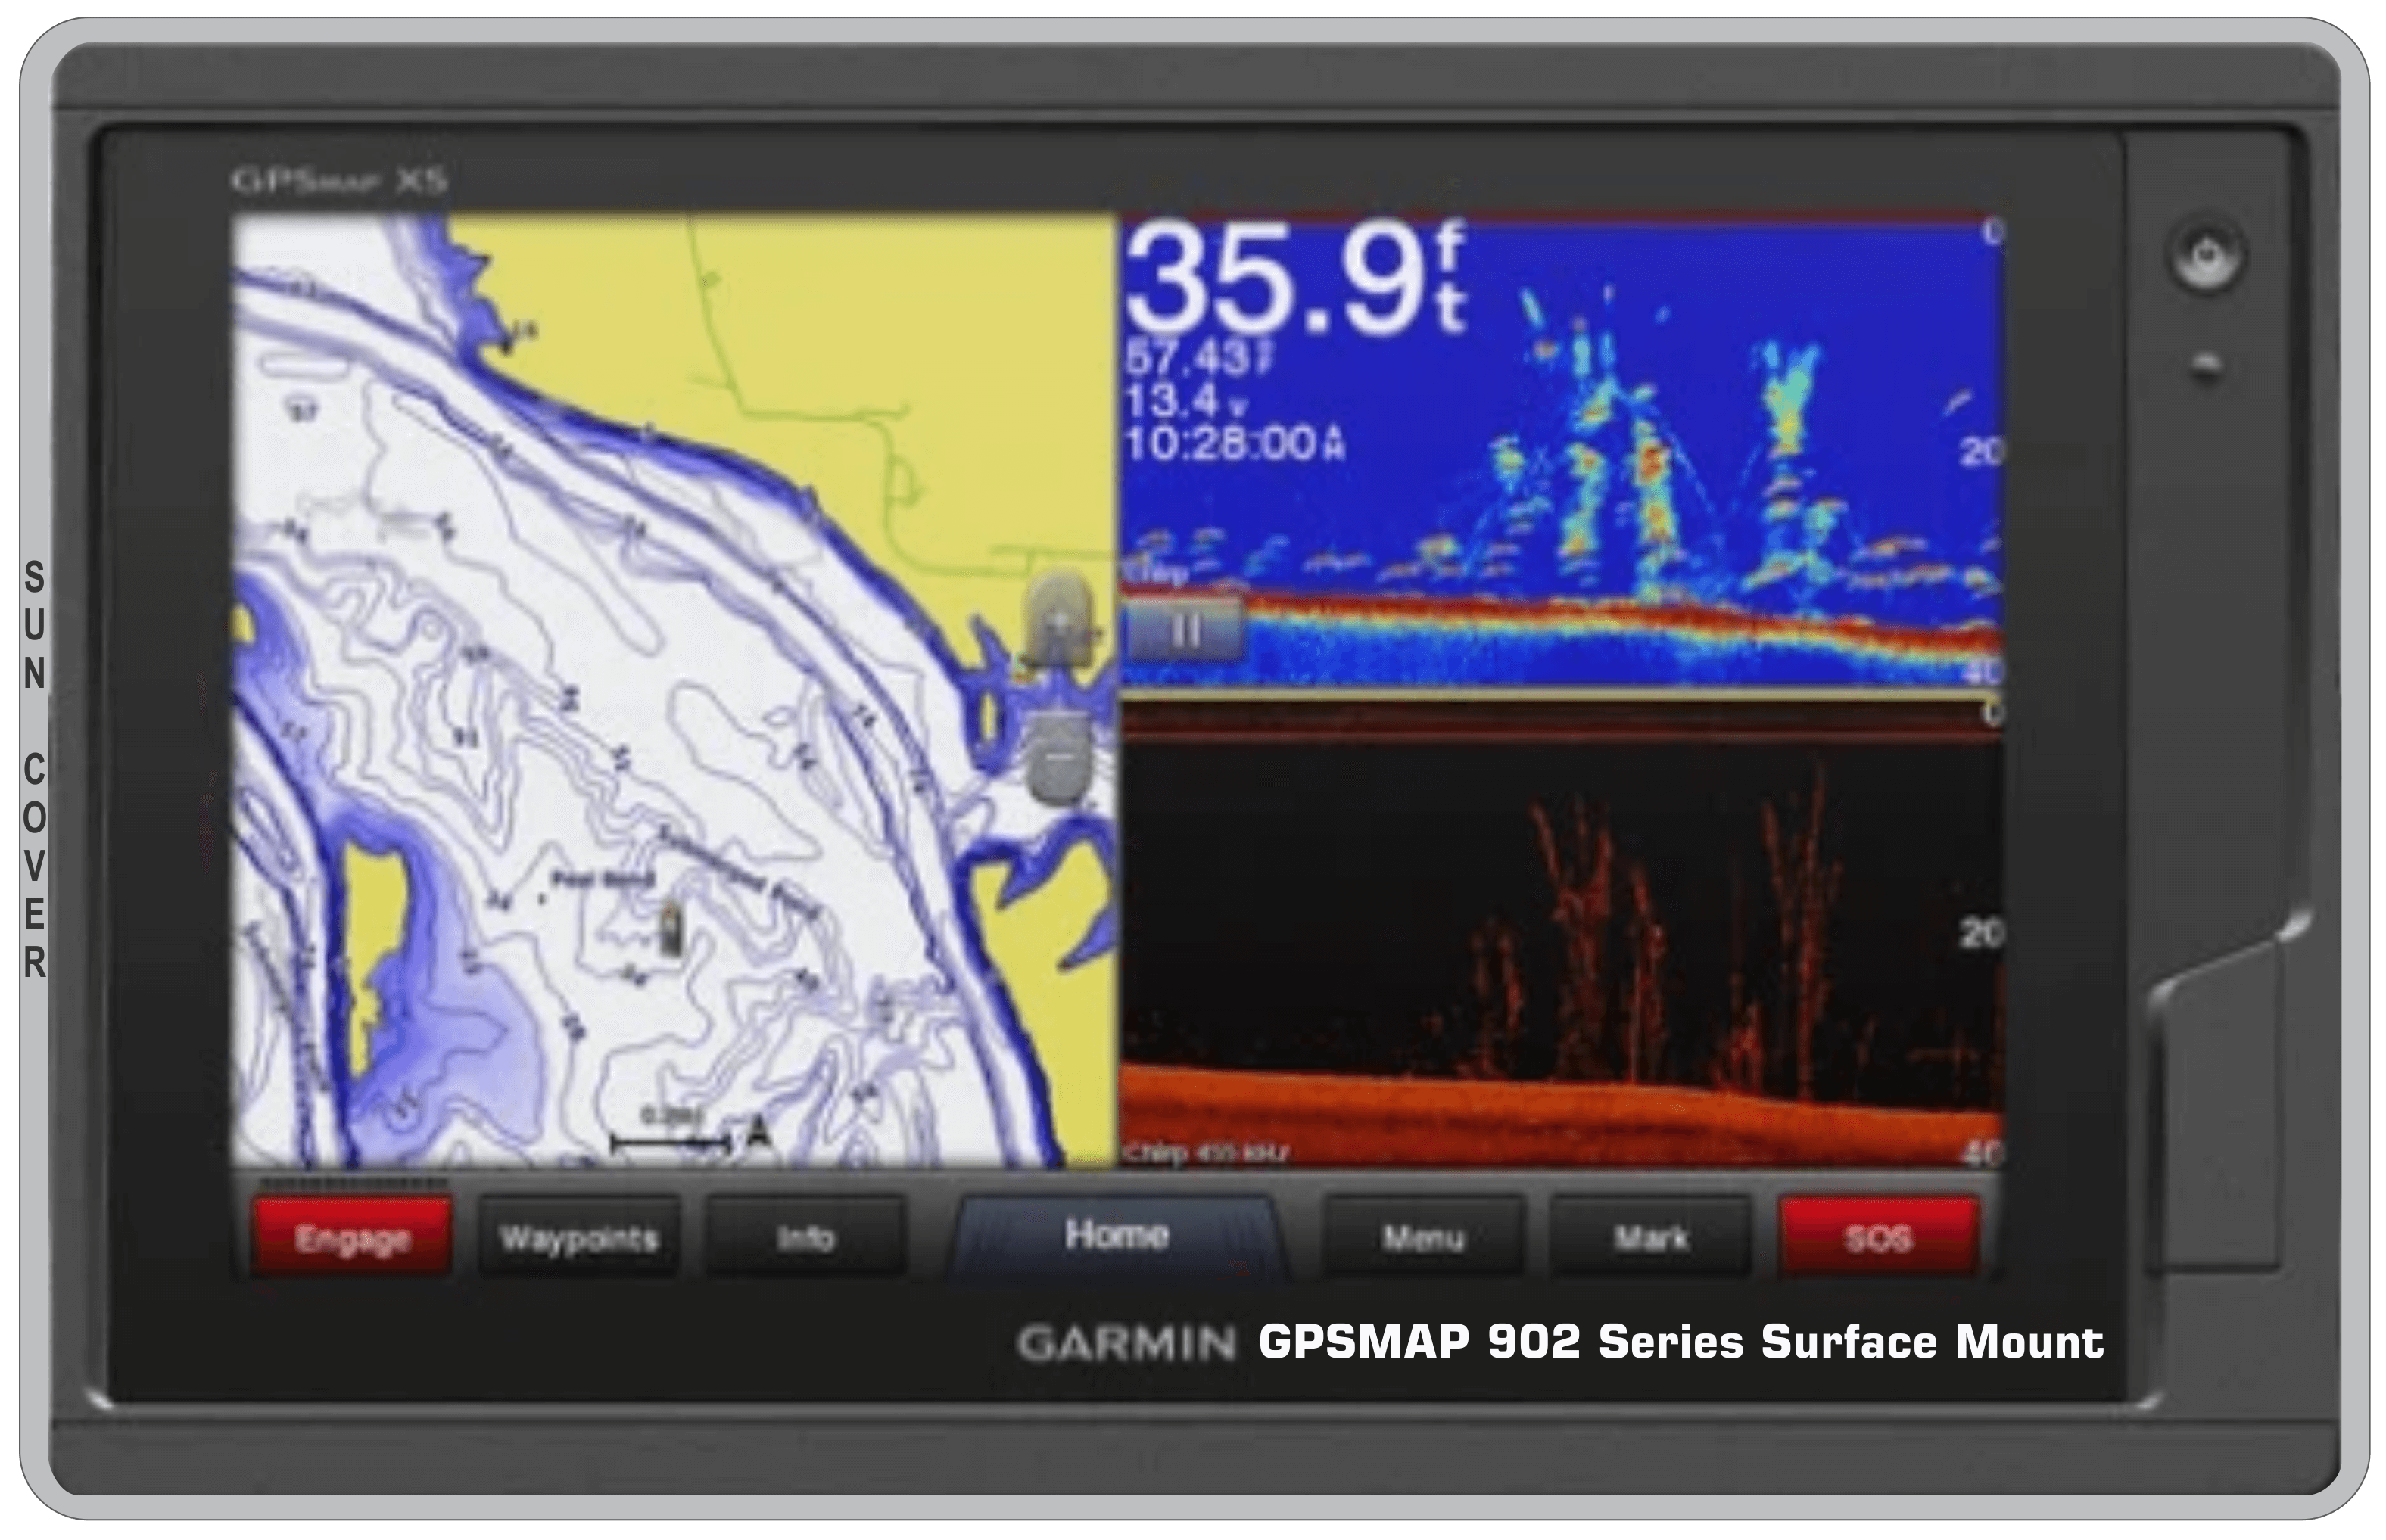Select the ClearVü down-imaging pane
The width and height of the screenshot is (2386, 1540).
click(1561, 934)
